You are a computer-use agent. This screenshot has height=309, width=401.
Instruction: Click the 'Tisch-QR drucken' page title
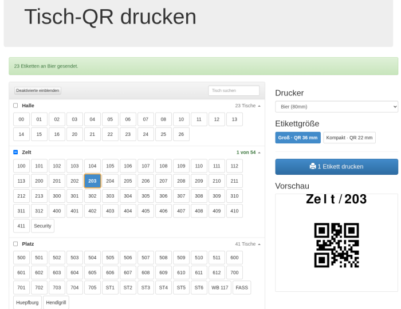(x=110, y=17)
